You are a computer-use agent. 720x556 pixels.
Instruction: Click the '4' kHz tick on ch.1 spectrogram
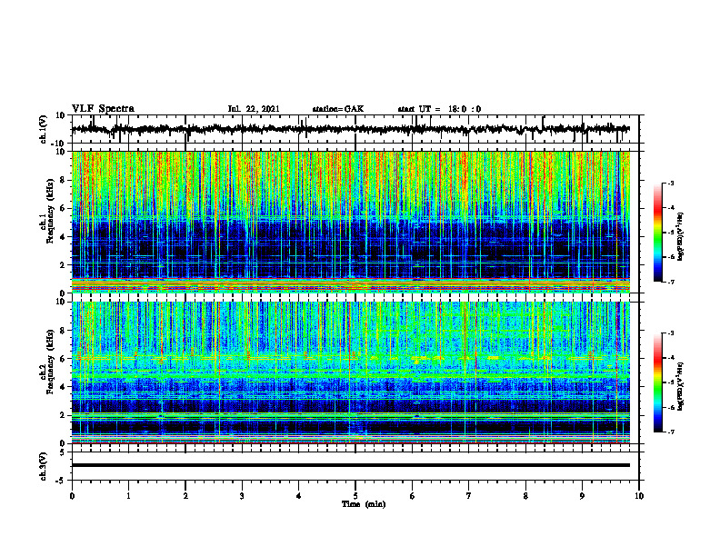pos(64,236)
